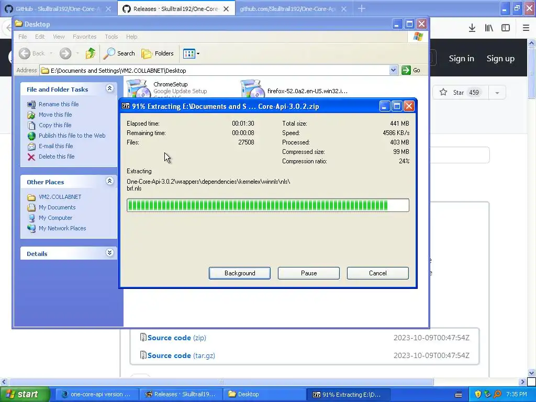This screenshot has height=402, width=536.
Task: Open the Forward history dropdown arrow
Action: [x=77, y=53]
